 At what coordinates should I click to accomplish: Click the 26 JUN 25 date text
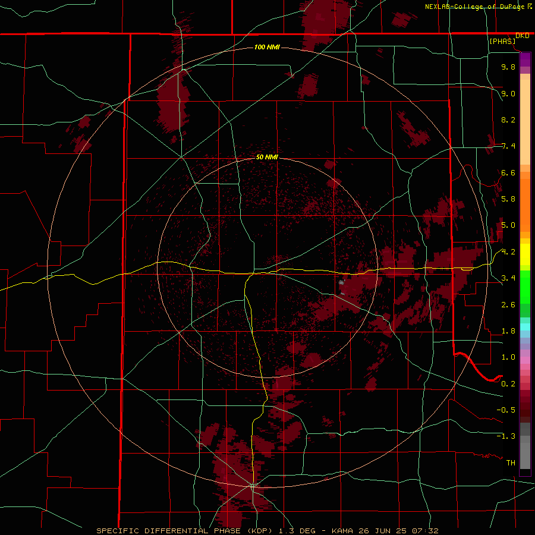point(384,531)
